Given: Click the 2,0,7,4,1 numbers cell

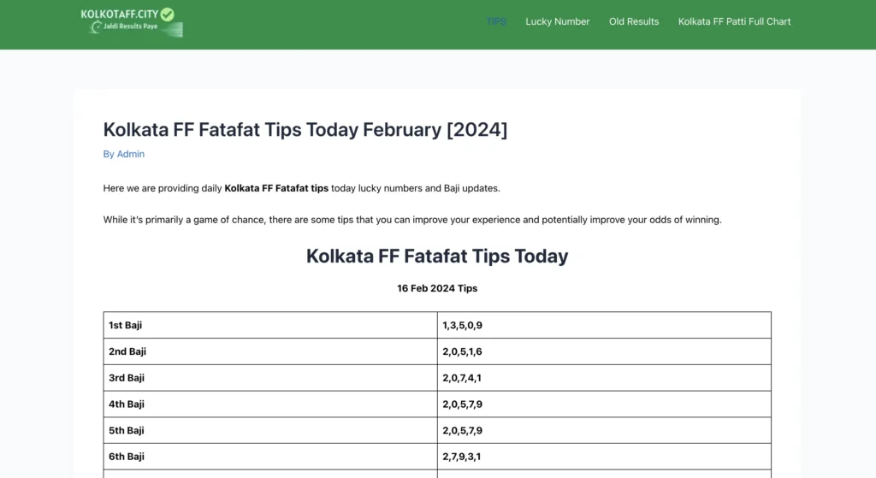Looking at the screenshot, I should pyautogui.click(x=462, y=378).
